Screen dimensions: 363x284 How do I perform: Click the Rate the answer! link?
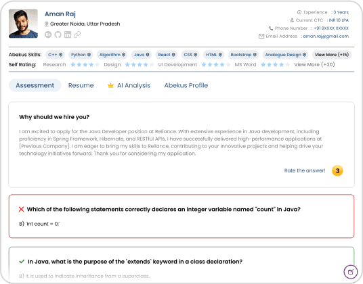click(x=305, y=170)
